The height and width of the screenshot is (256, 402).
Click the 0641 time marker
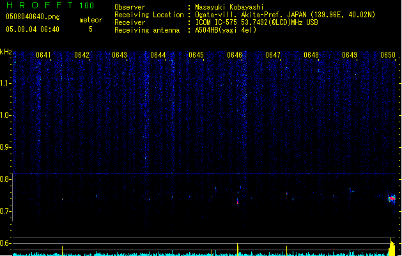click(43, 55)
